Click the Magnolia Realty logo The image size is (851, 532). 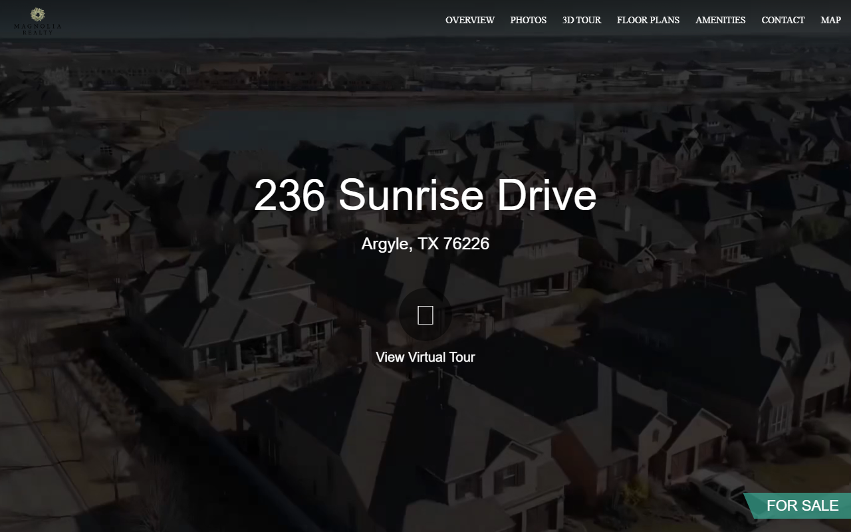point(38,21)
